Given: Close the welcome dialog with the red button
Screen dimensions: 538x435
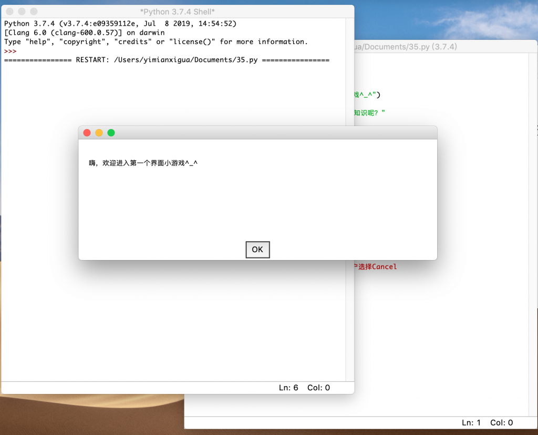Looking at the screenshot, I should (x=87, y=133).
